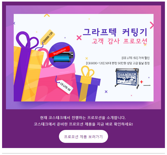
Task: Click the purple left chevron on the banner edge
Action: click(14, 23)
